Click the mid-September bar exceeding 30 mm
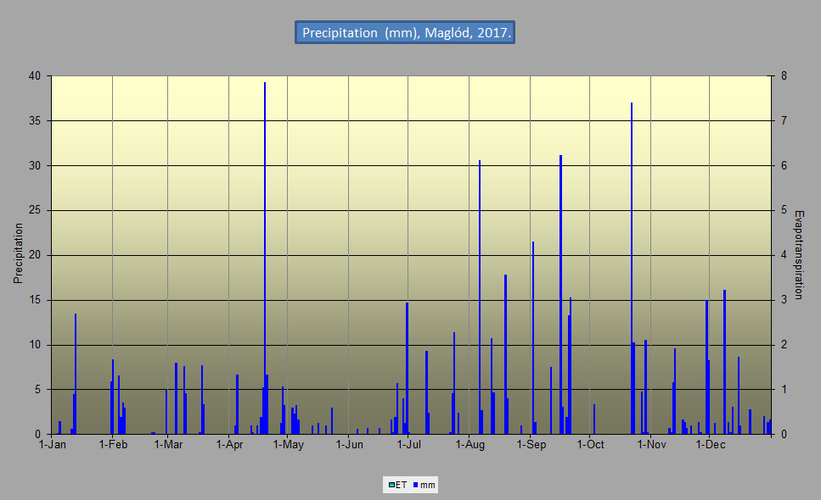This screenshot has width=821, height=500. [560, 295]
